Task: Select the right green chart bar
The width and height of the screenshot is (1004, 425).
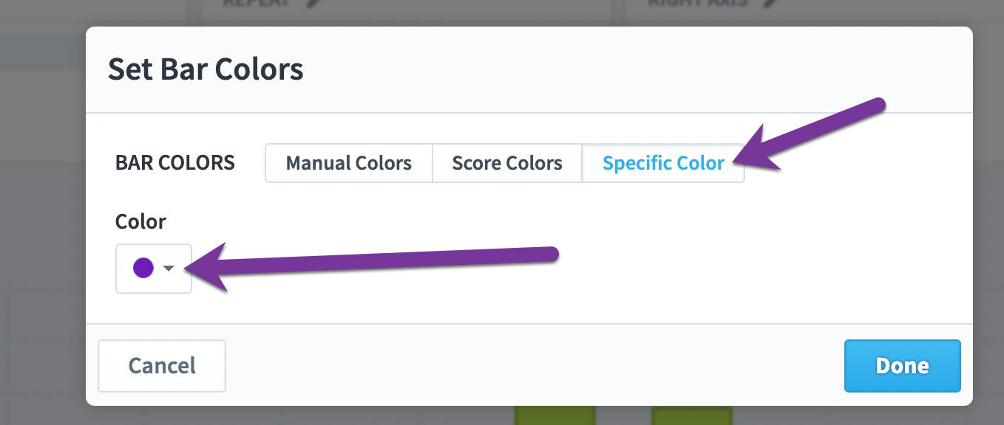Action: pos(692,415)
